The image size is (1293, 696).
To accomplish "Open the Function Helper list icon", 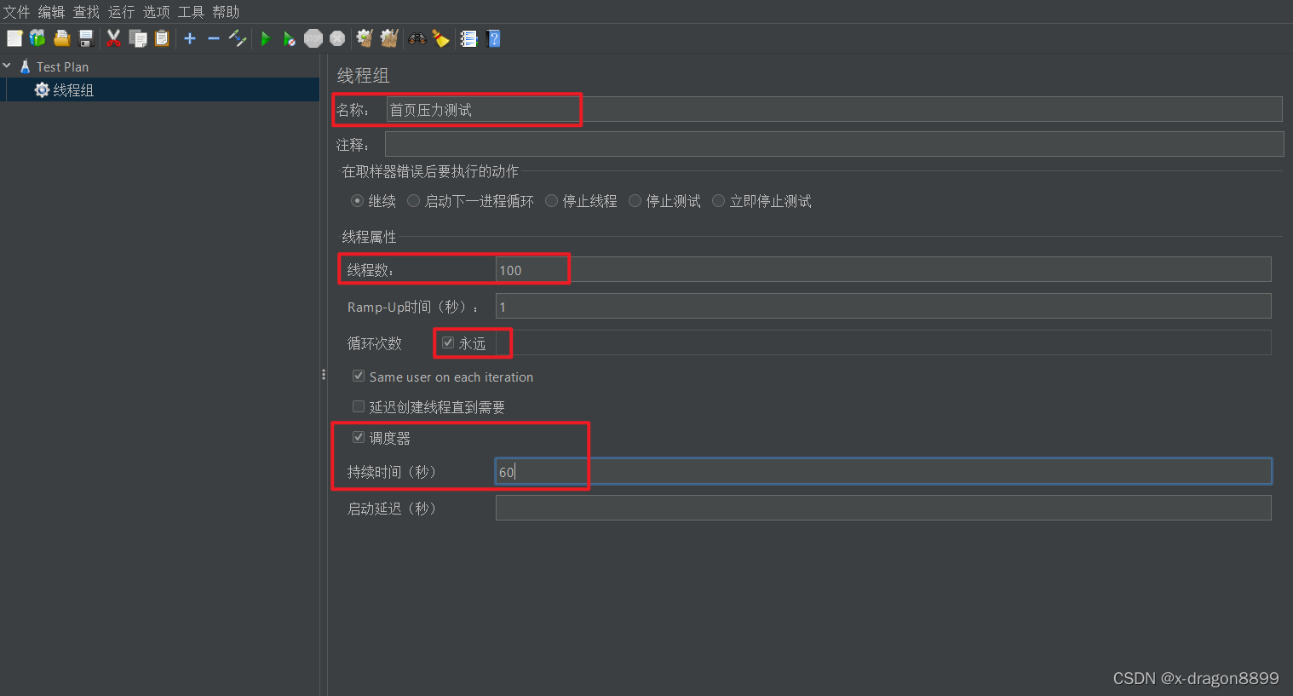I will [x=468, y=38].
